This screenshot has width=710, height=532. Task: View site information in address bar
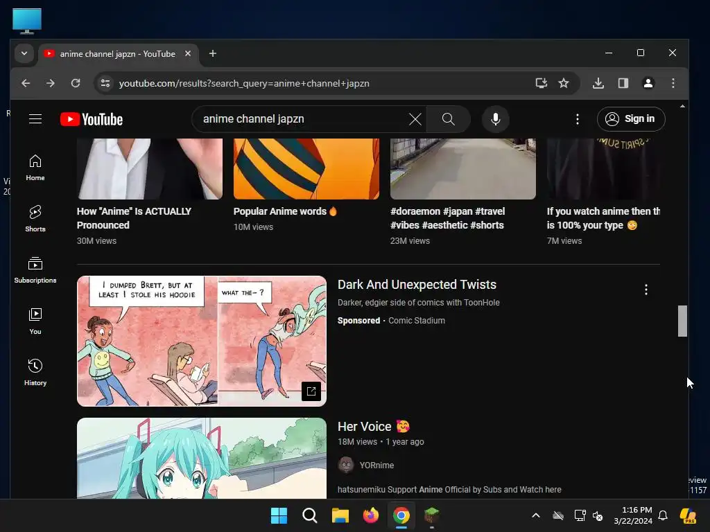[105, 83]
